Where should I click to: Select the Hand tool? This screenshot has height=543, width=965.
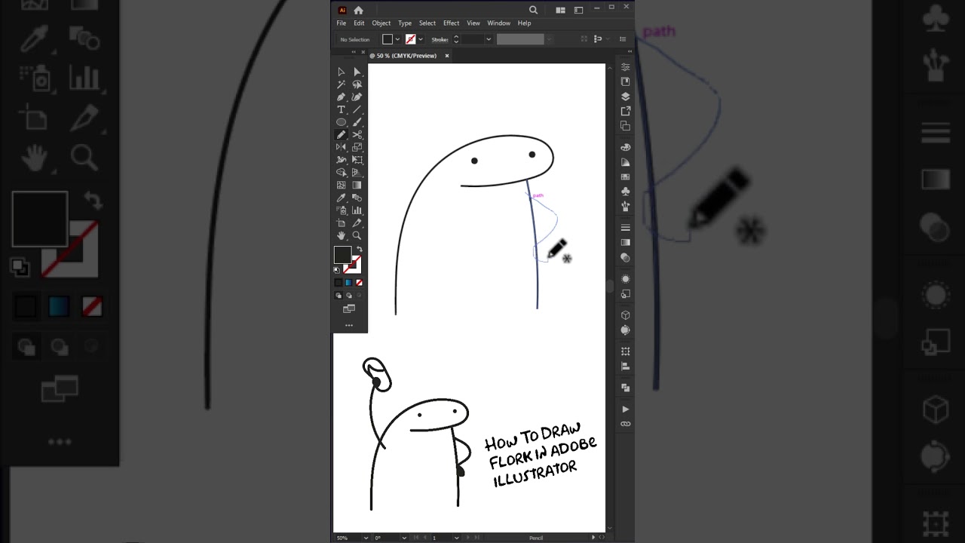[342, 235]
